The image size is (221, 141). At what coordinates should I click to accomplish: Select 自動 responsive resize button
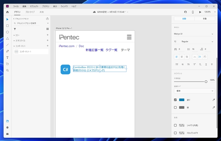click(184, 19)
